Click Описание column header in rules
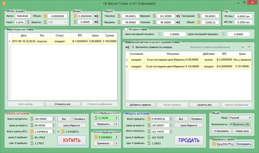The width and height of the screenshot is (259, 153). point(173,54)
